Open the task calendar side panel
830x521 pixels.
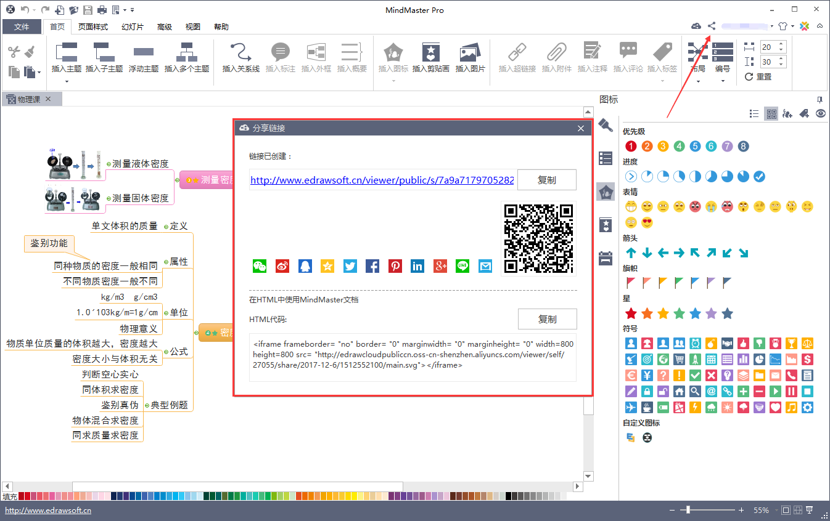click(606, 258)
